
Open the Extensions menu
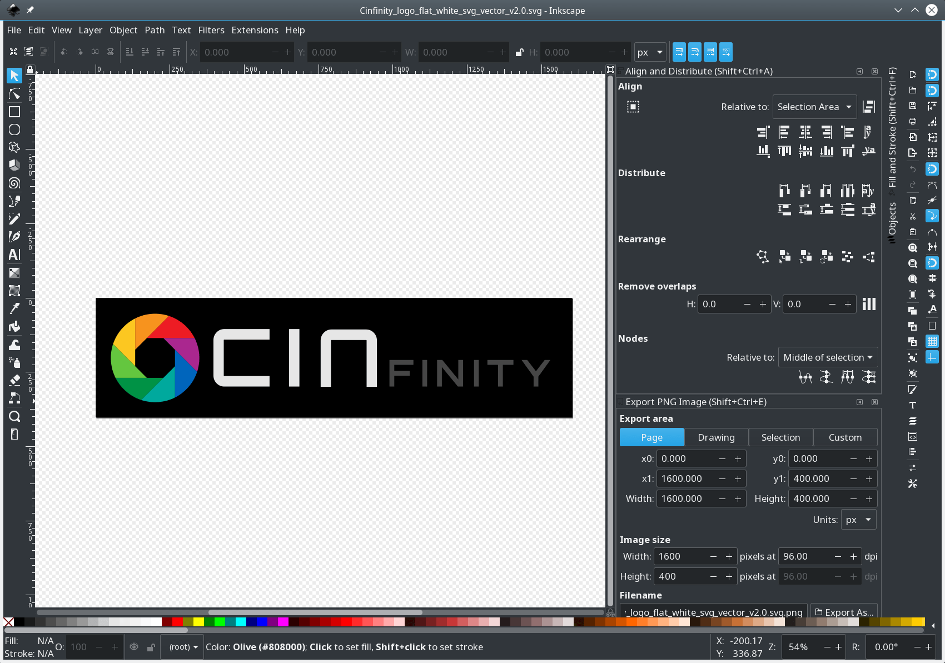coord(255,30)
